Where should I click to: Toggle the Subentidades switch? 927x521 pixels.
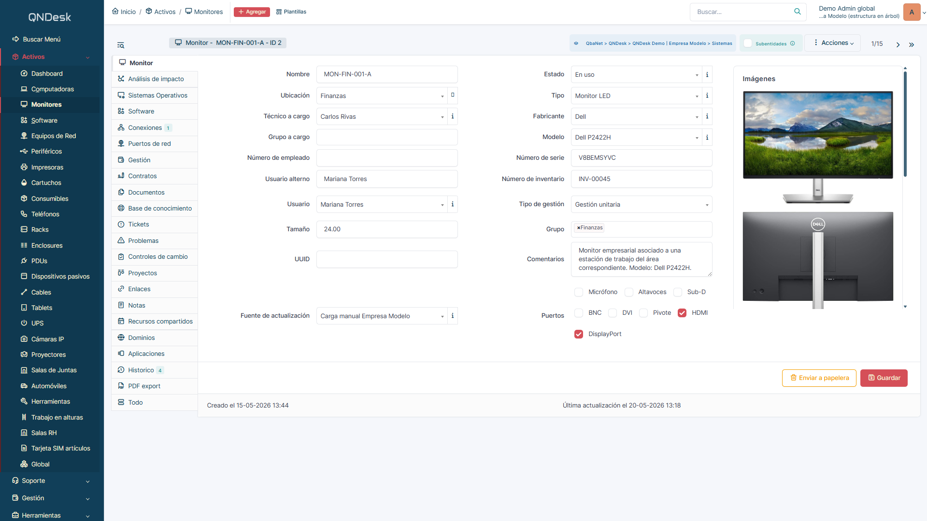(748, 43)
